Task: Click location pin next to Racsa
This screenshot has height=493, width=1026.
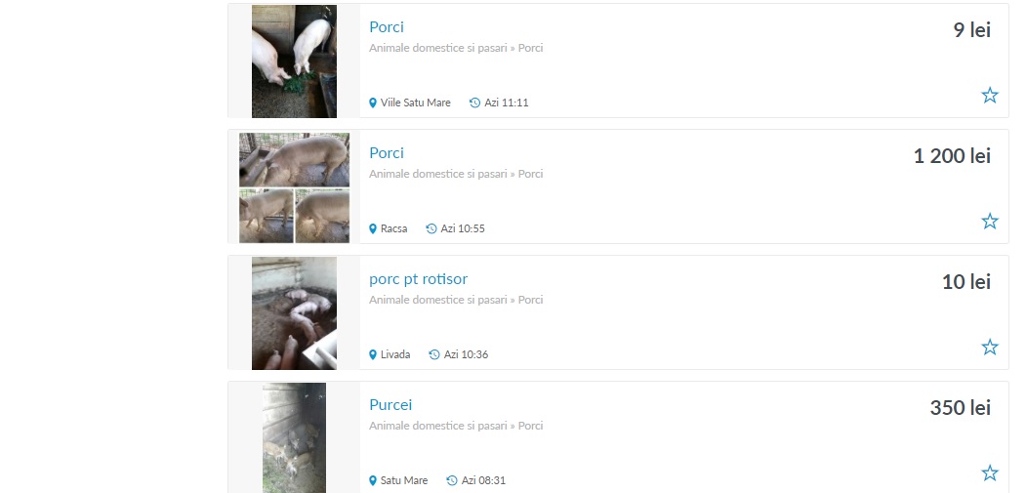Action: point(373,228)
